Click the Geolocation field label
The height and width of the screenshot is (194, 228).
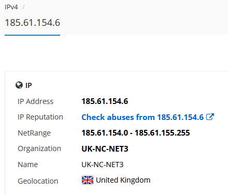point(38,181)
